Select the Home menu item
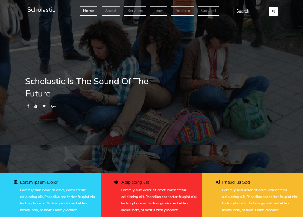The height and width of the screenshot is (217, 303). (89, 11)
